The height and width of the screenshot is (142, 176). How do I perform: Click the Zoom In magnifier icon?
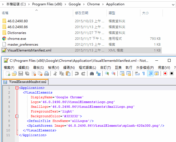107,74
